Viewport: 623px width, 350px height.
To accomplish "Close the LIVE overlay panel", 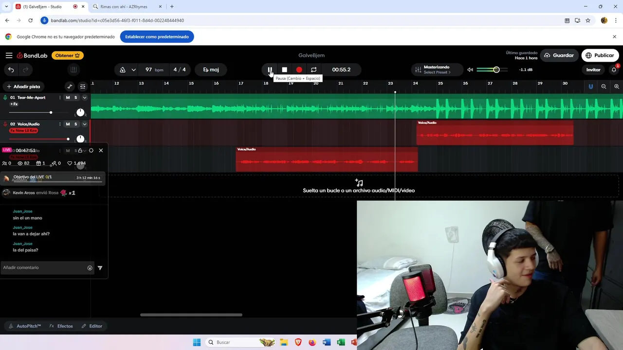I will 101,150.
